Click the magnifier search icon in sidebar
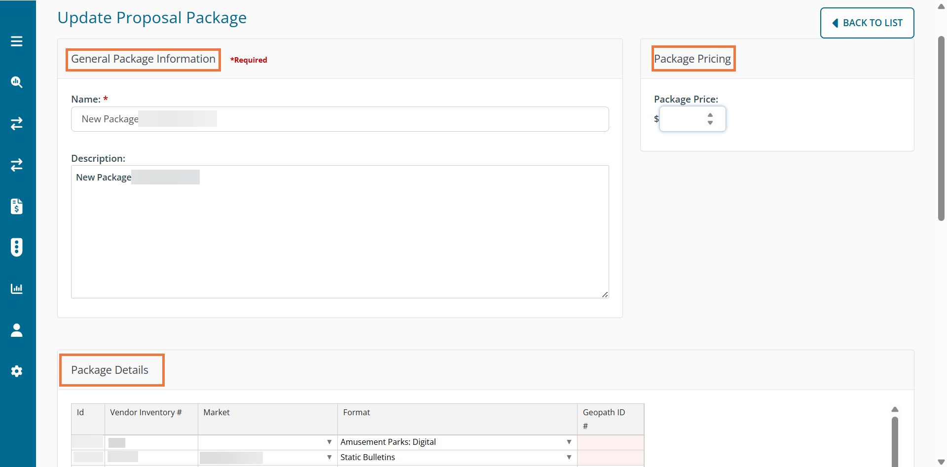Image resolution: width=947 pixels, height=467 pixels. (x=17, y=82)
